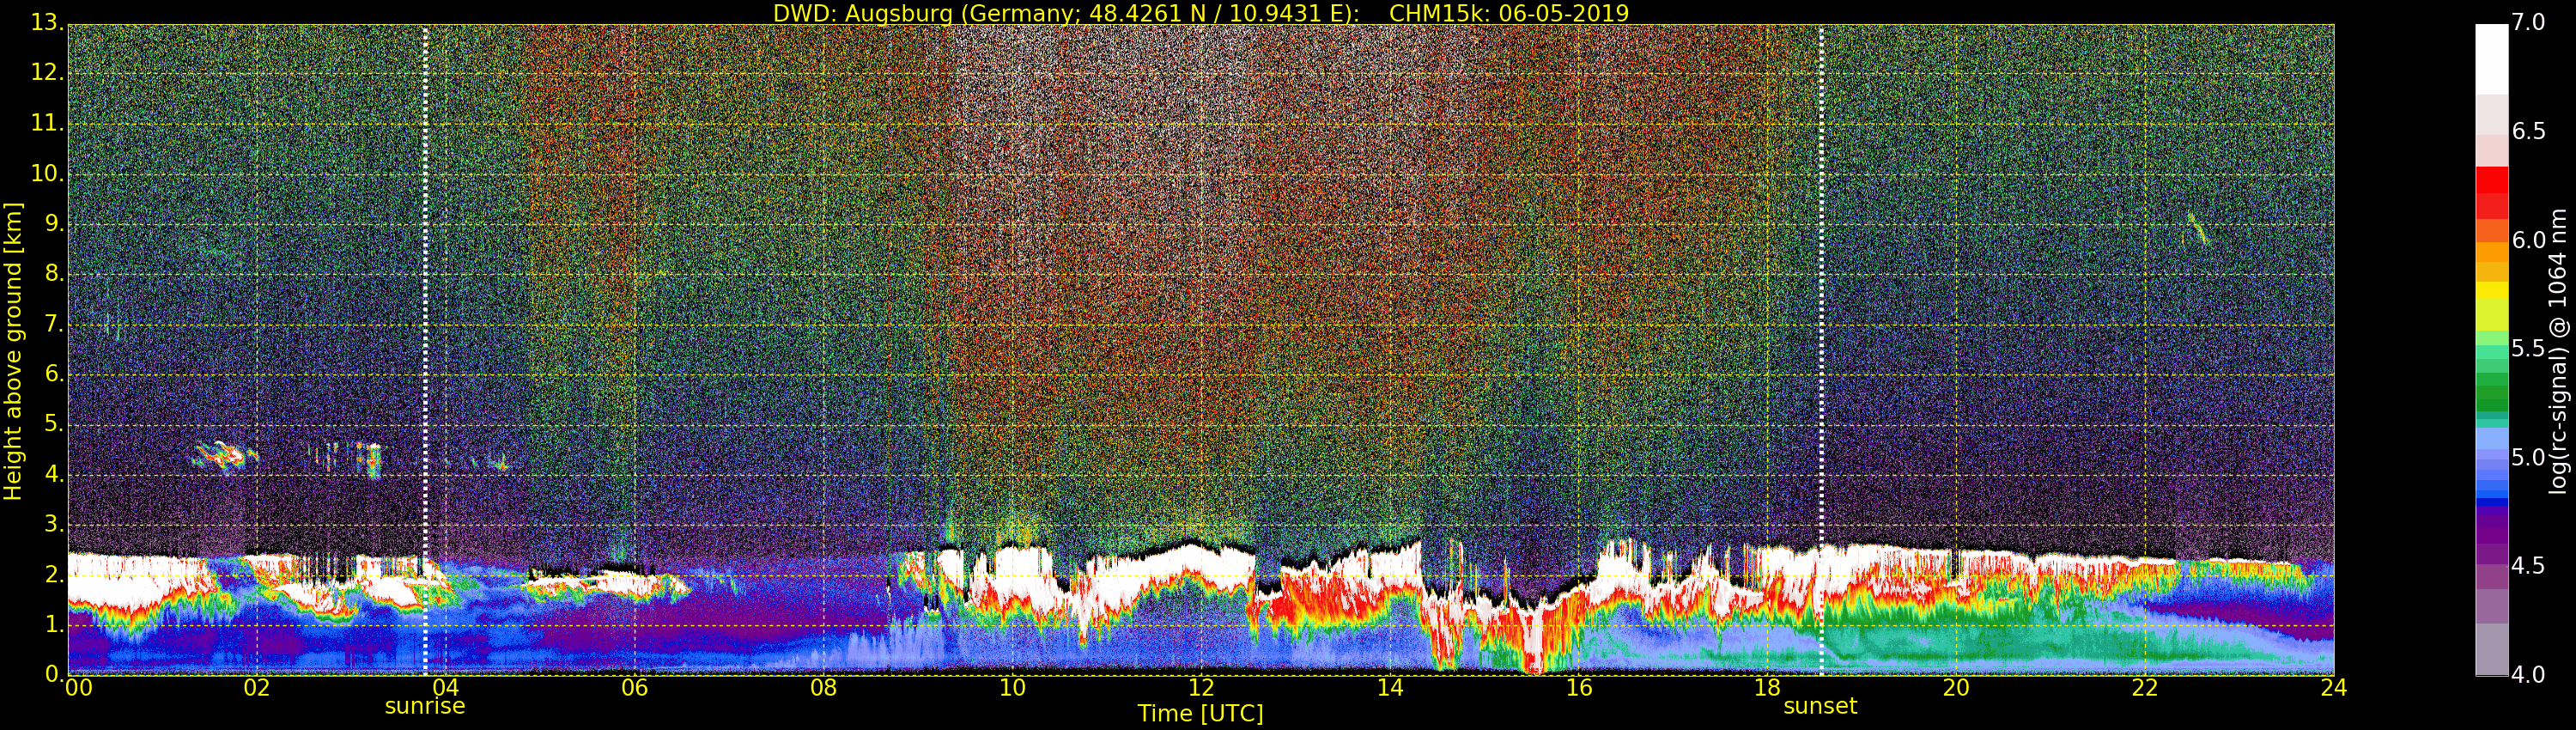Viewport: 2576px width, 730px height.
Task: Select the 06 tick on the time axis
Action: 634,688
